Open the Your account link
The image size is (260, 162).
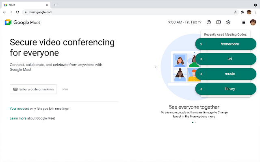click(x=19, y=109)
